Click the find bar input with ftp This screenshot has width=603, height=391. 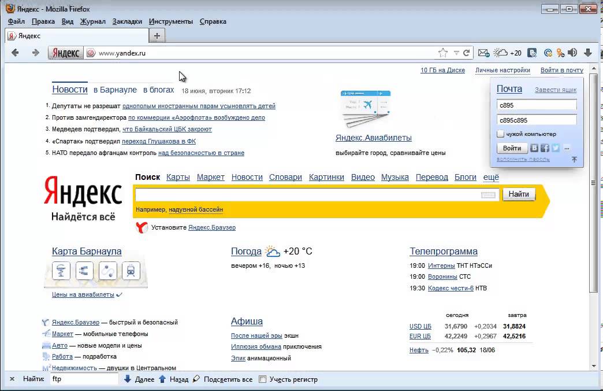tap(84, 379)
